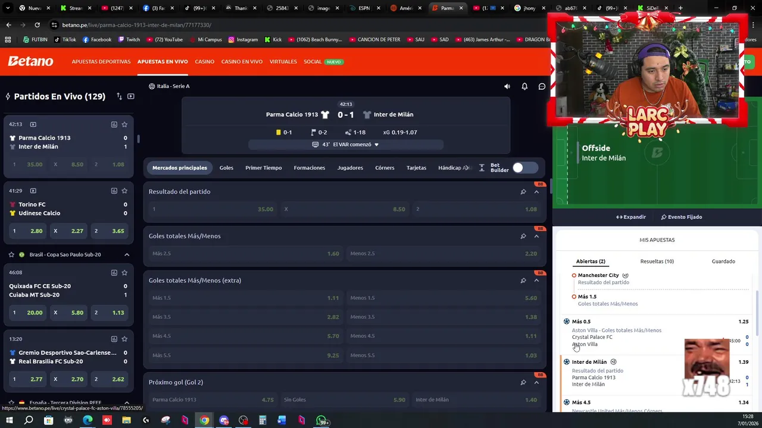This screenshot has width=762, height=428.
Task: Open stats icon on Parma Calcio 1913 card
Action: (114, 124)
